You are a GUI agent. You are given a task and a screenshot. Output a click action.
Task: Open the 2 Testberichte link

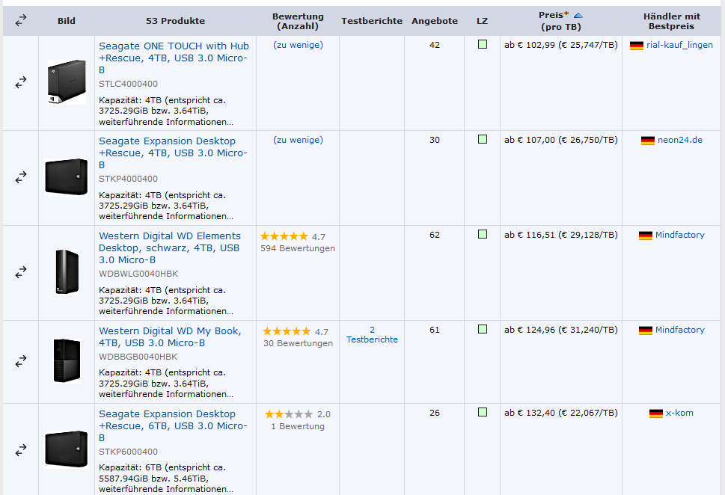pyautogui.click(x=372, y=335)
